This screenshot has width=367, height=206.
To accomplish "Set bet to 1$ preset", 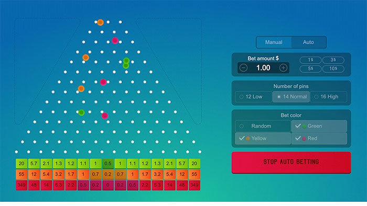I will [310, 60].
